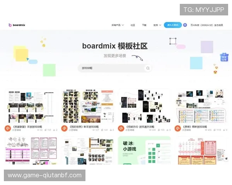Open the 《原神》萌新游戏攻略 thumbnail
The width and height of the screenshot is (232, 185).
click(201, 106)
